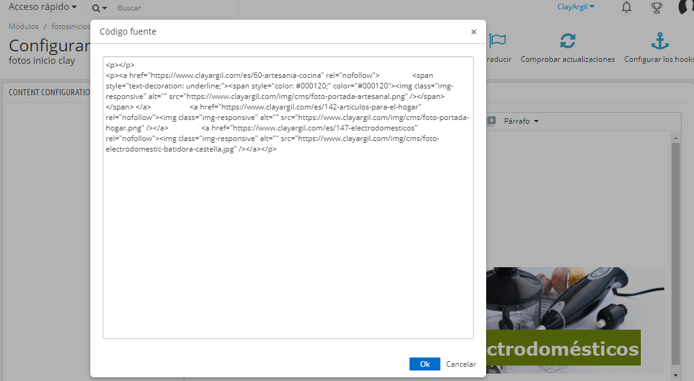Screen dimensions: 694x381
Task: Click the Comprobar actualizaciones label
Action: [x=567, y=59]
